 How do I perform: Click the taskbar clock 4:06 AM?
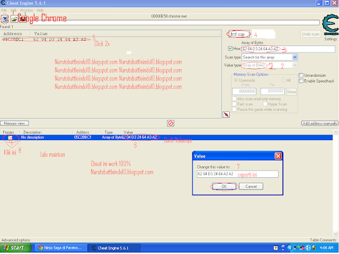[x=326, y=248]
